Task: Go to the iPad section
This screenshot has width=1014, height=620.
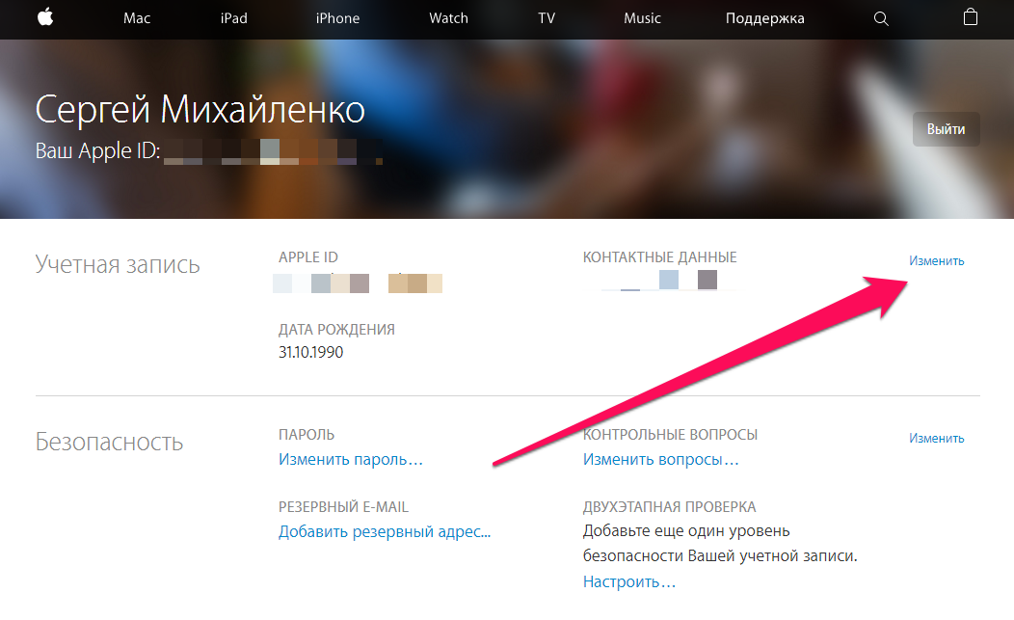Action: click(x=233, y=18)
